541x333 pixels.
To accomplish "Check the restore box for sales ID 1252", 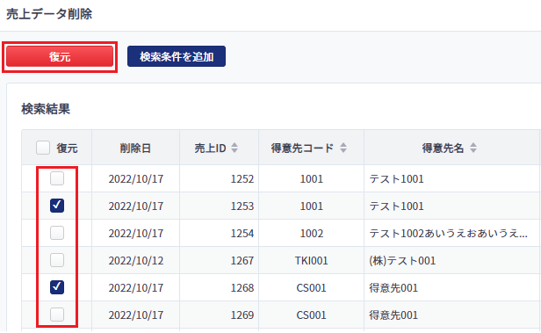I will 57,178.
